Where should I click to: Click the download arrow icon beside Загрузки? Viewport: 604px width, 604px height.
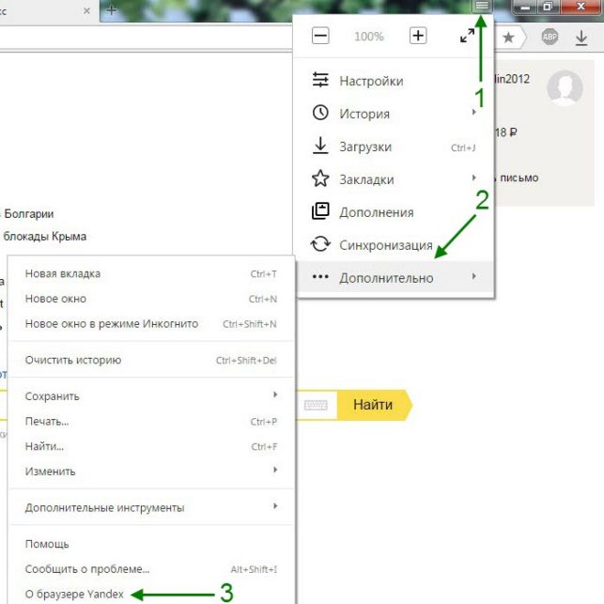pyautogui.click(x=320, y=146)
